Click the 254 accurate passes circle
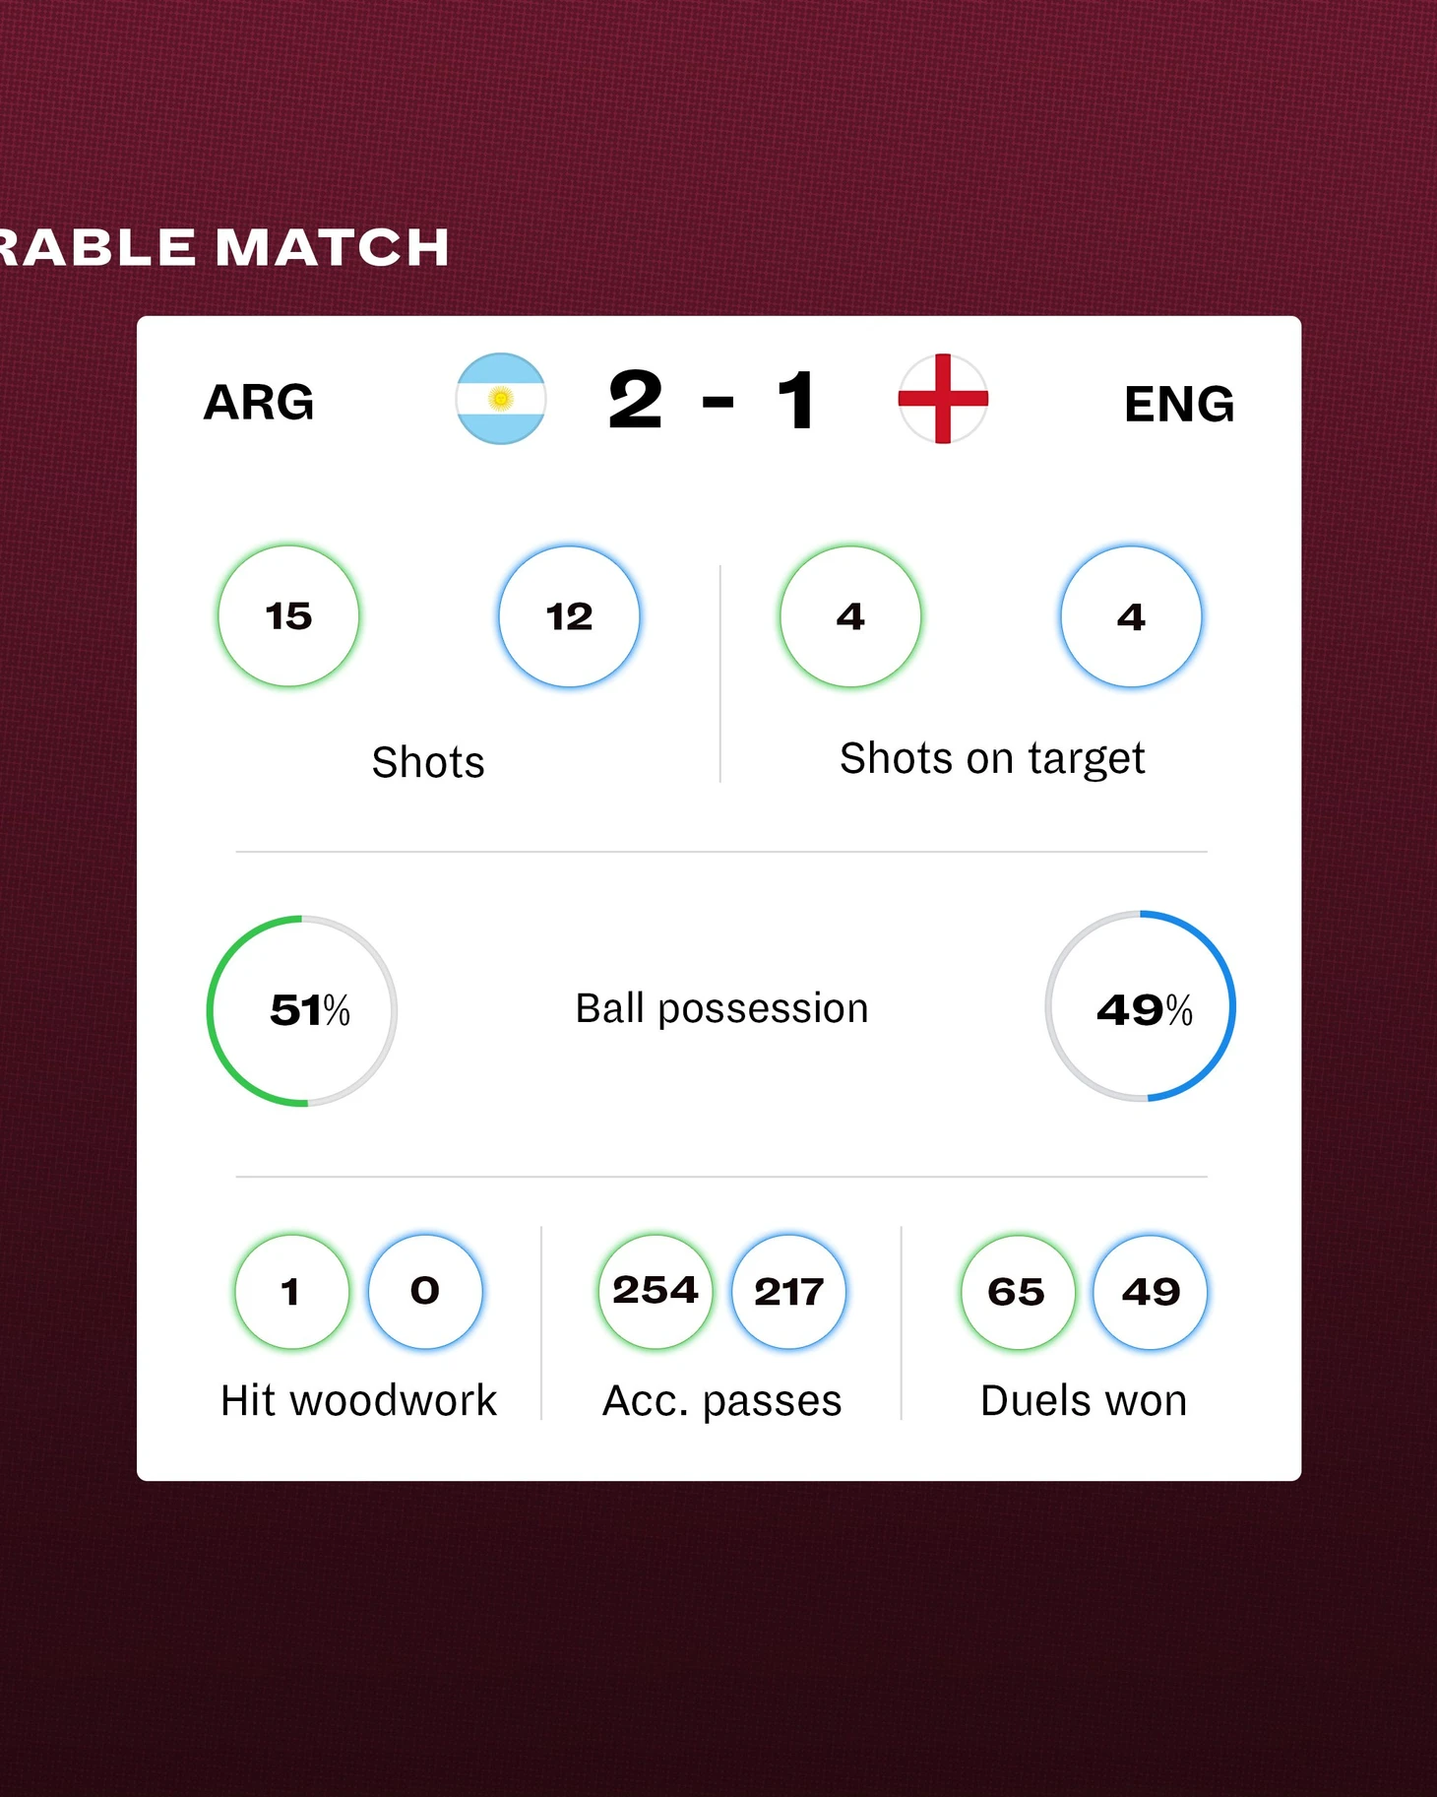This screenshot has width=1437, height=1797. (x=656, y=1291)
